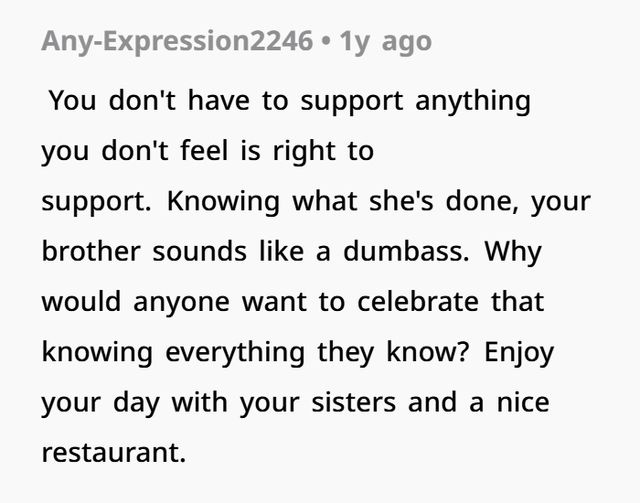Click the word "anything" on the first line

coord(473,101)
